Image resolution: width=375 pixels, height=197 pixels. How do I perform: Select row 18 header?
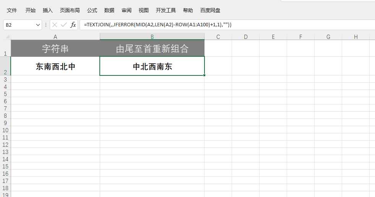pos(5,188)
